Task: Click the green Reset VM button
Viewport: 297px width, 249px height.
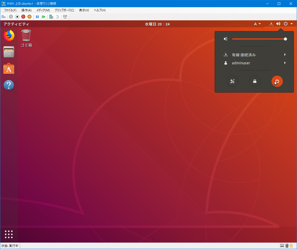Action: click(x=43, y=17)
